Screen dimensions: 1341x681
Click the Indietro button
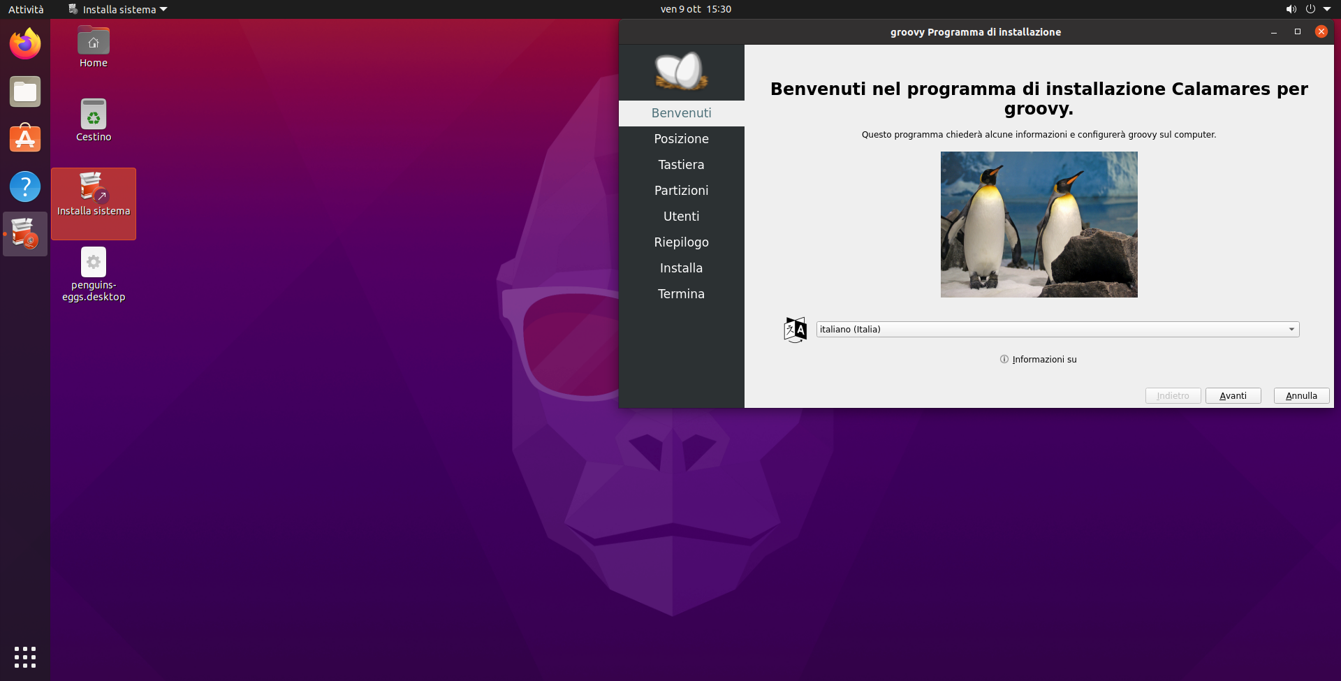pyautogui.click(x=1173, y=395)
